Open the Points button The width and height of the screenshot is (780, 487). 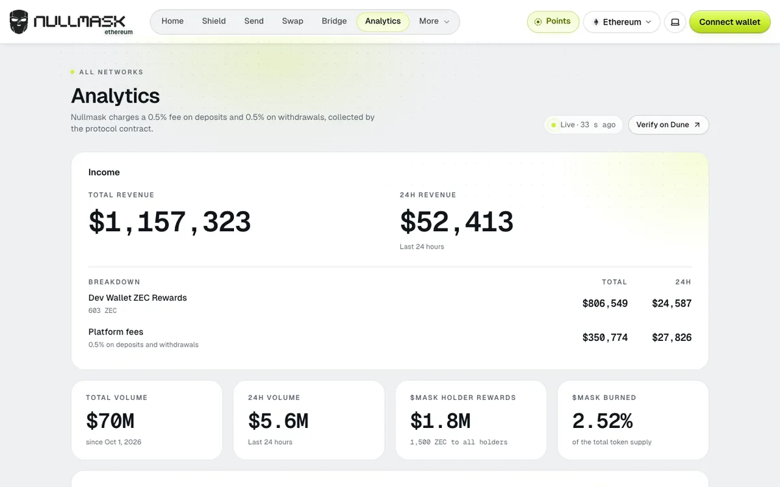pos(553,21)
